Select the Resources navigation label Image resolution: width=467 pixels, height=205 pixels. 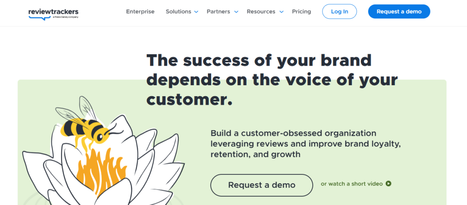coord(261,11)
